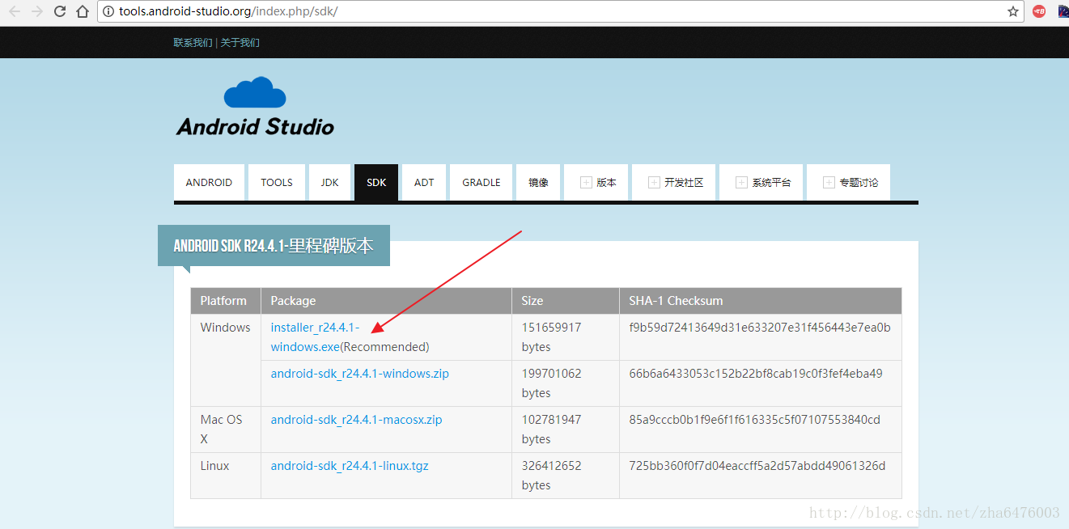Open the 系统平台 menu
The height and width of the screenshot is (529, 1069).
pyautogui.click(x=761, y=182)
